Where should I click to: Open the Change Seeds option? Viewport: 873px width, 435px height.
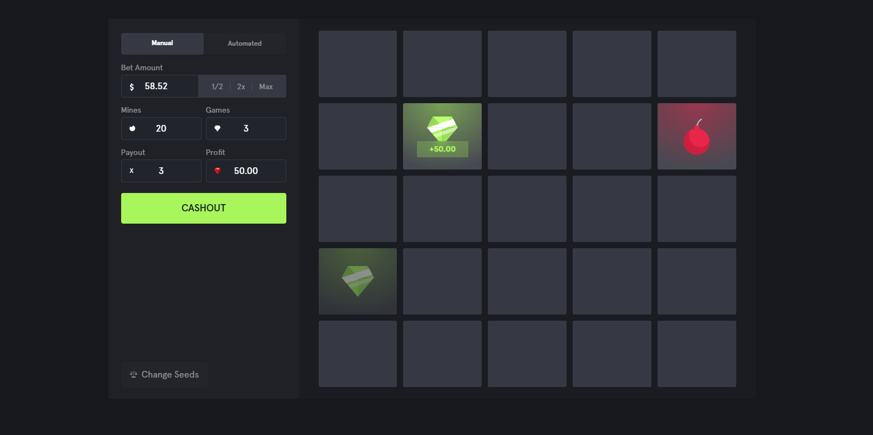[x=164, y=375]
